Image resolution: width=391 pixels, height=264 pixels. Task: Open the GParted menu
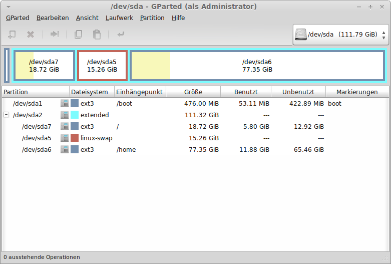tap(18, 18)
